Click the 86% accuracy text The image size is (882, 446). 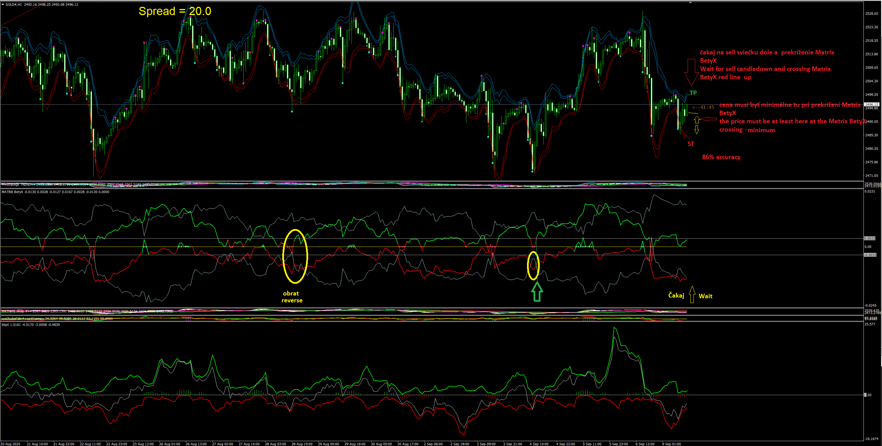click(721, 157)
